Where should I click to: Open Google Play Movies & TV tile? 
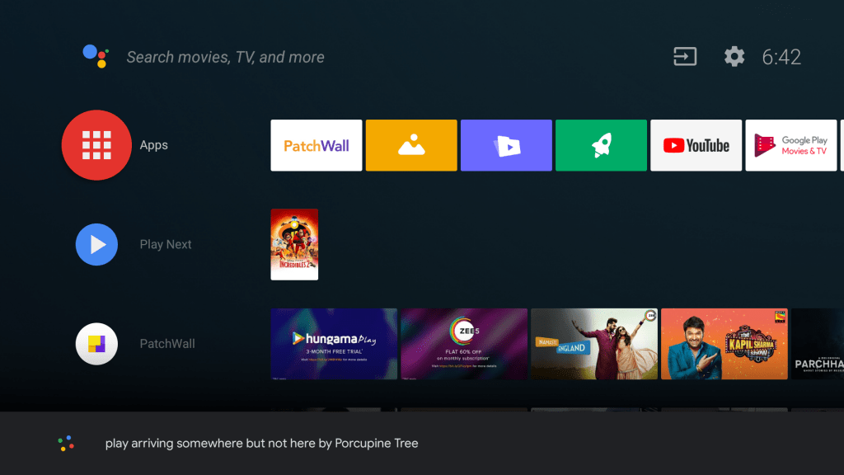coord(790,145)
